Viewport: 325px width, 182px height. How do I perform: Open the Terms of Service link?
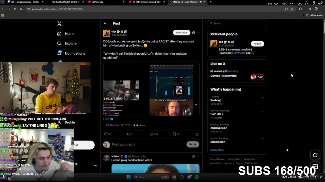click(217, 159)
